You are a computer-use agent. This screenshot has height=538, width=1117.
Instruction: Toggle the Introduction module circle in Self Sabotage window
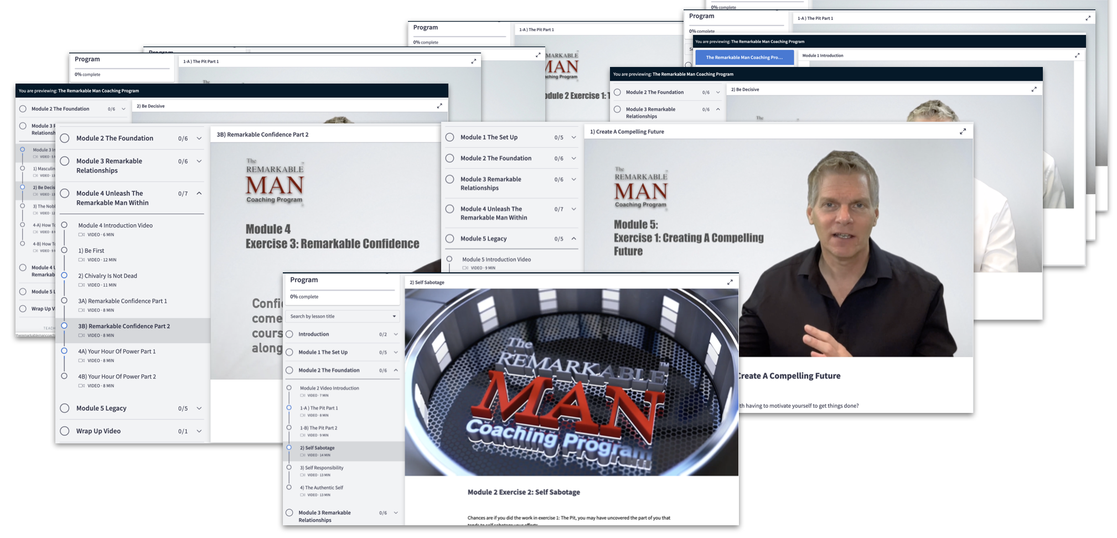[289, 334]
